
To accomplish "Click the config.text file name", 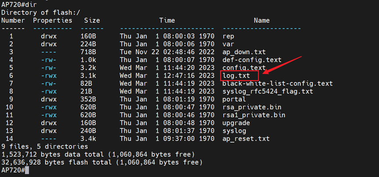I will tap(244, 68).
